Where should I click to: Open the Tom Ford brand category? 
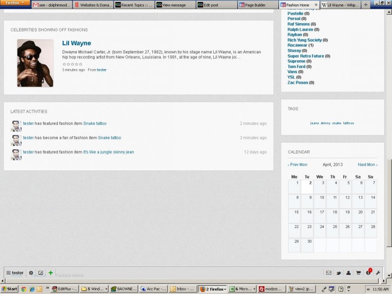click(x=296, y=66)
